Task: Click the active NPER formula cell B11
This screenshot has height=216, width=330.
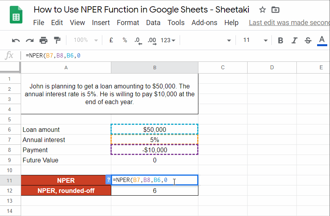Action: pyautogui.click(x=155, y=180)
